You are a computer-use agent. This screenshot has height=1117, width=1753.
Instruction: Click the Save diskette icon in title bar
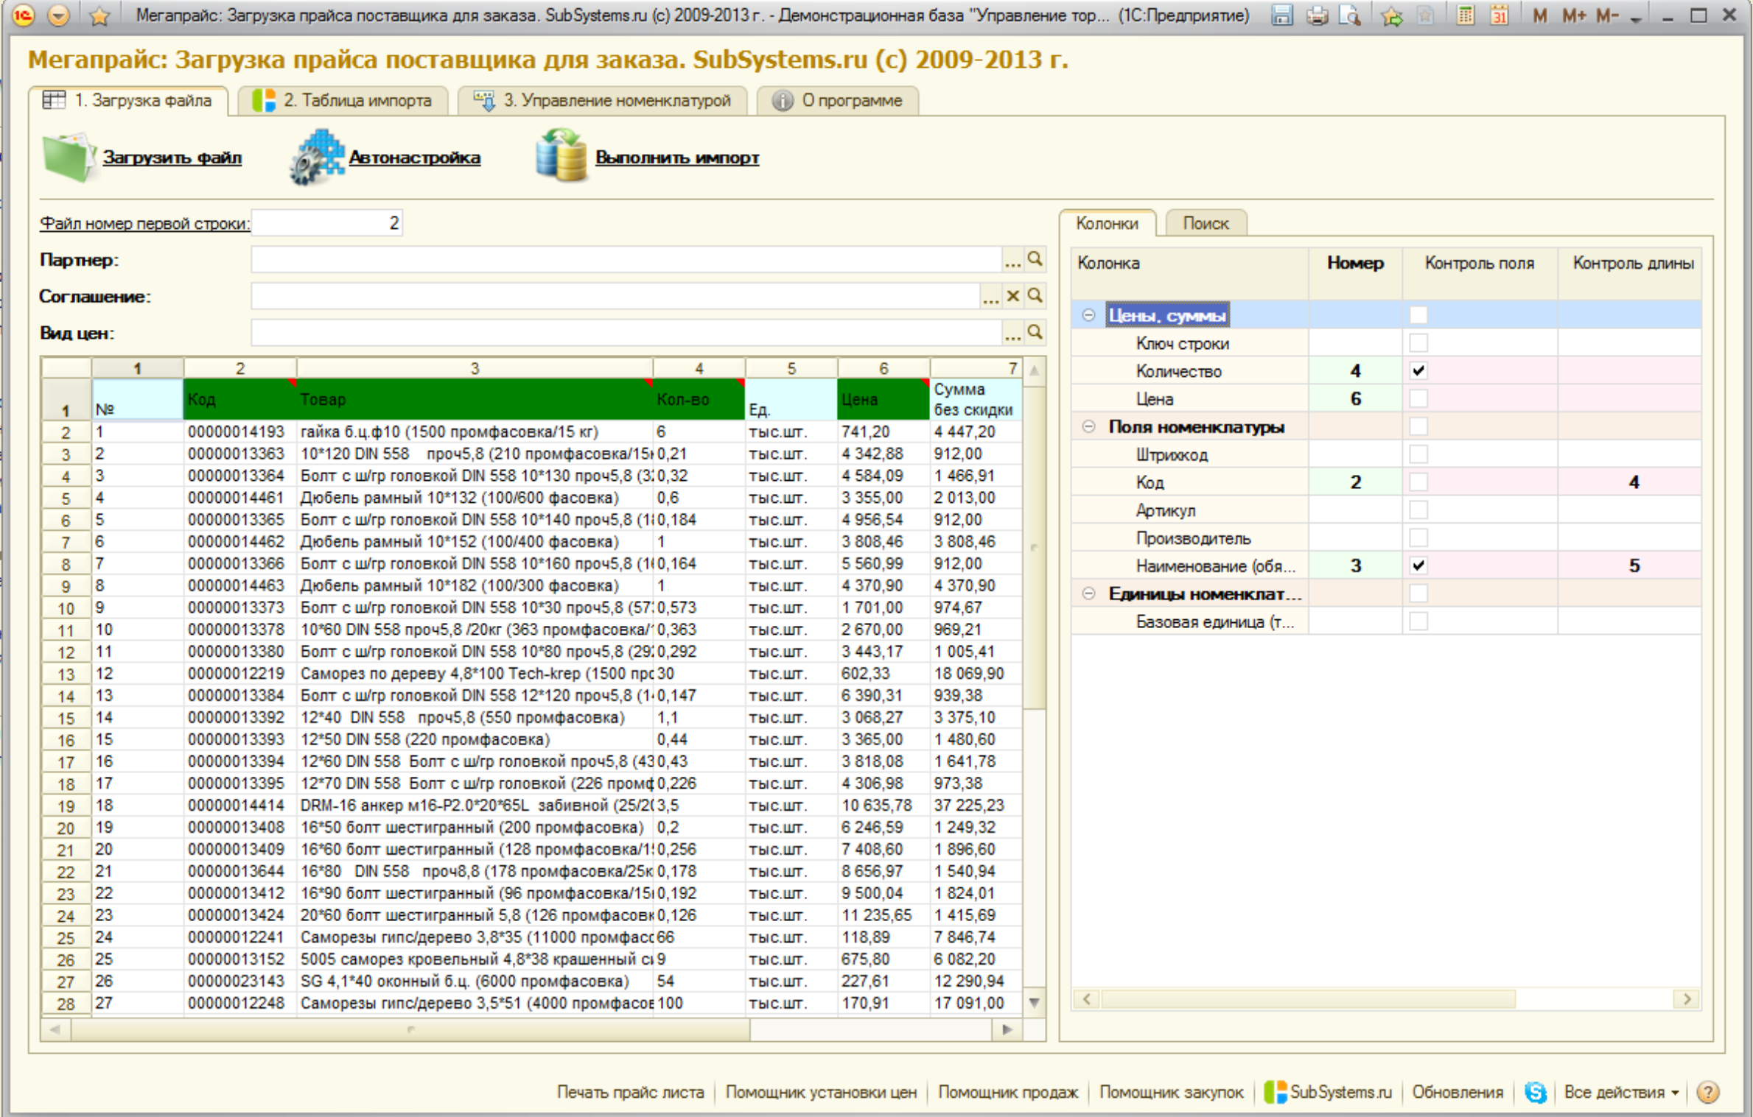(x=1282, y=15)
